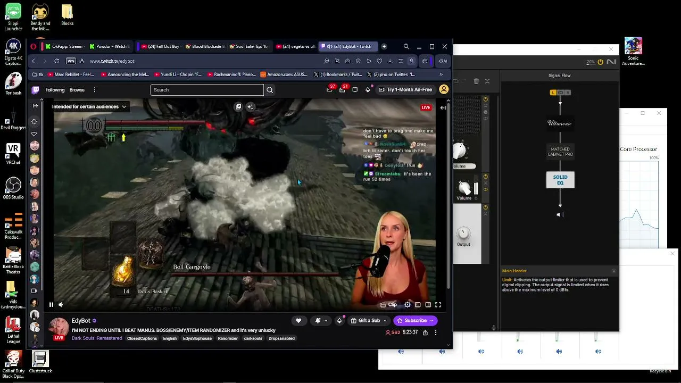The image size is (681, 383).
Task: Open Dark Souls: Remastered category link
Action: point(97,338)
